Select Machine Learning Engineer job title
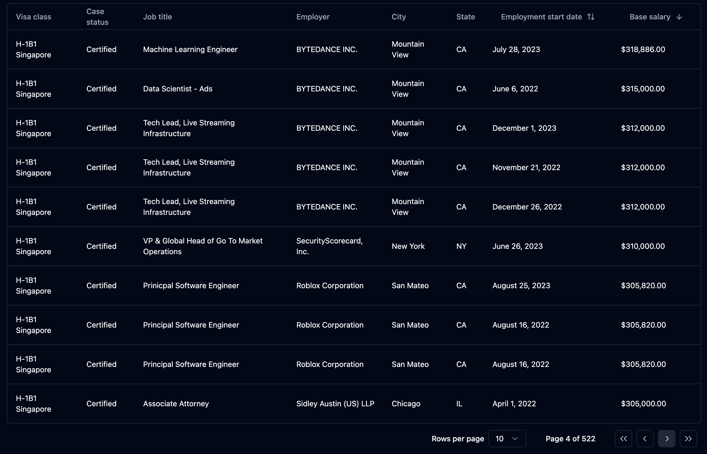 pos(190,49)
